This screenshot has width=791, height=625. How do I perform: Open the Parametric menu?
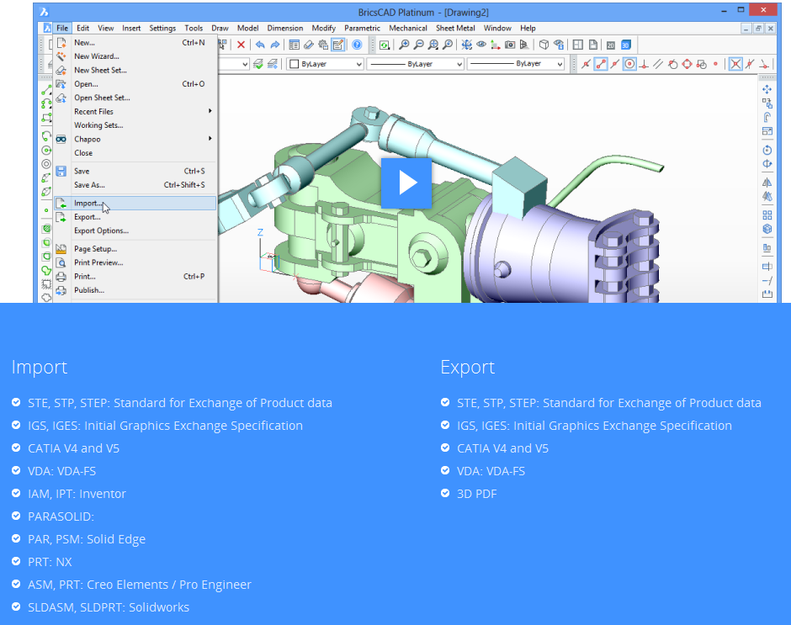[362, 29]
